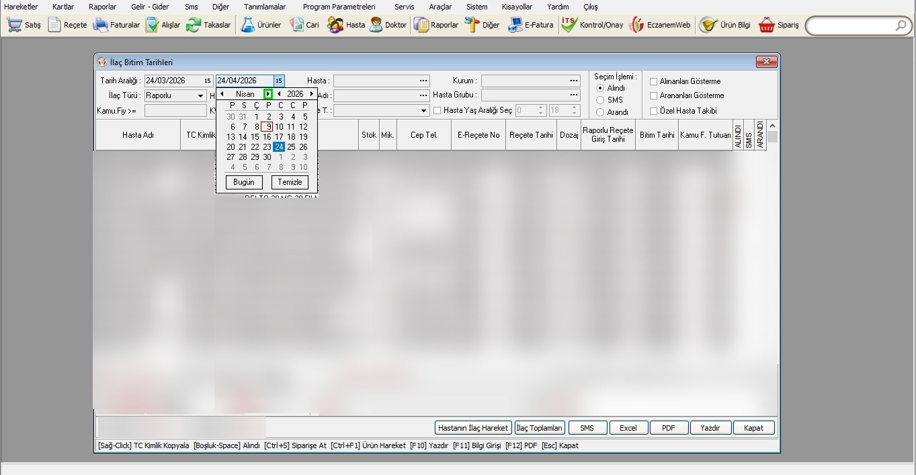Launch the E-Fatura toolbar icon
916x475 pixels.
515,25
